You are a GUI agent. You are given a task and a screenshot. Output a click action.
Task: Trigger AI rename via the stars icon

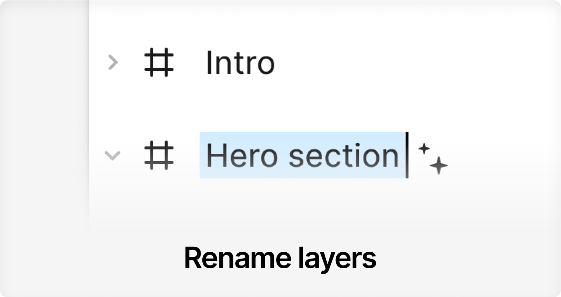tap(432, 158)
